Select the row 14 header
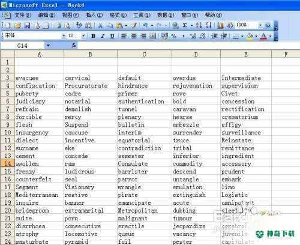This screenshot has height=245, width=300. pyautogui.click(x=8, y=163)
